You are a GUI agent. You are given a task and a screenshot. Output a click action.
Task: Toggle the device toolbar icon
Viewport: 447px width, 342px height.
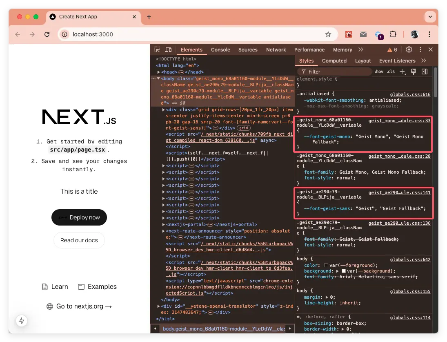[169, 49]
